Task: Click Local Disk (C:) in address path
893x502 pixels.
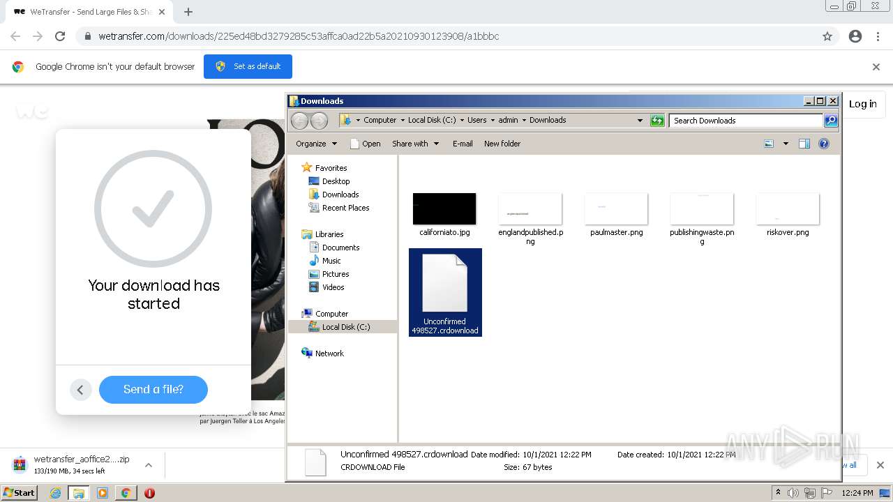Action: (432, 120)
